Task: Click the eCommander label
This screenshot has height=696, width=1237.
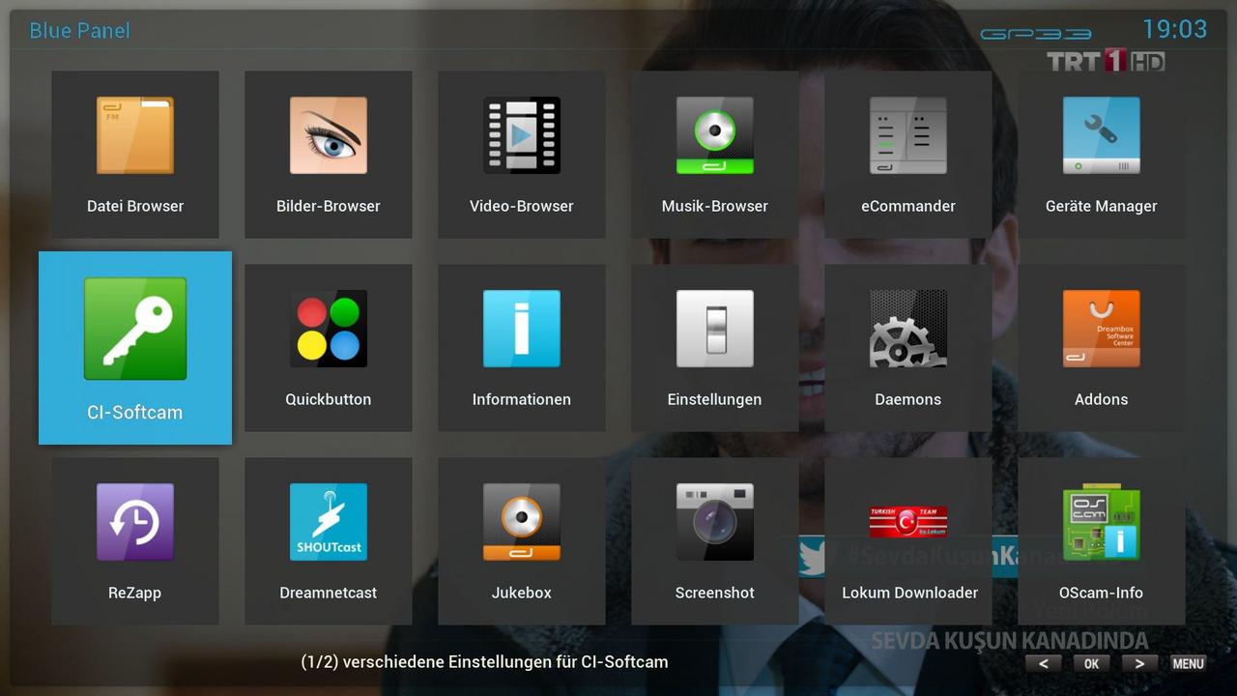Action: coord(908,206)
